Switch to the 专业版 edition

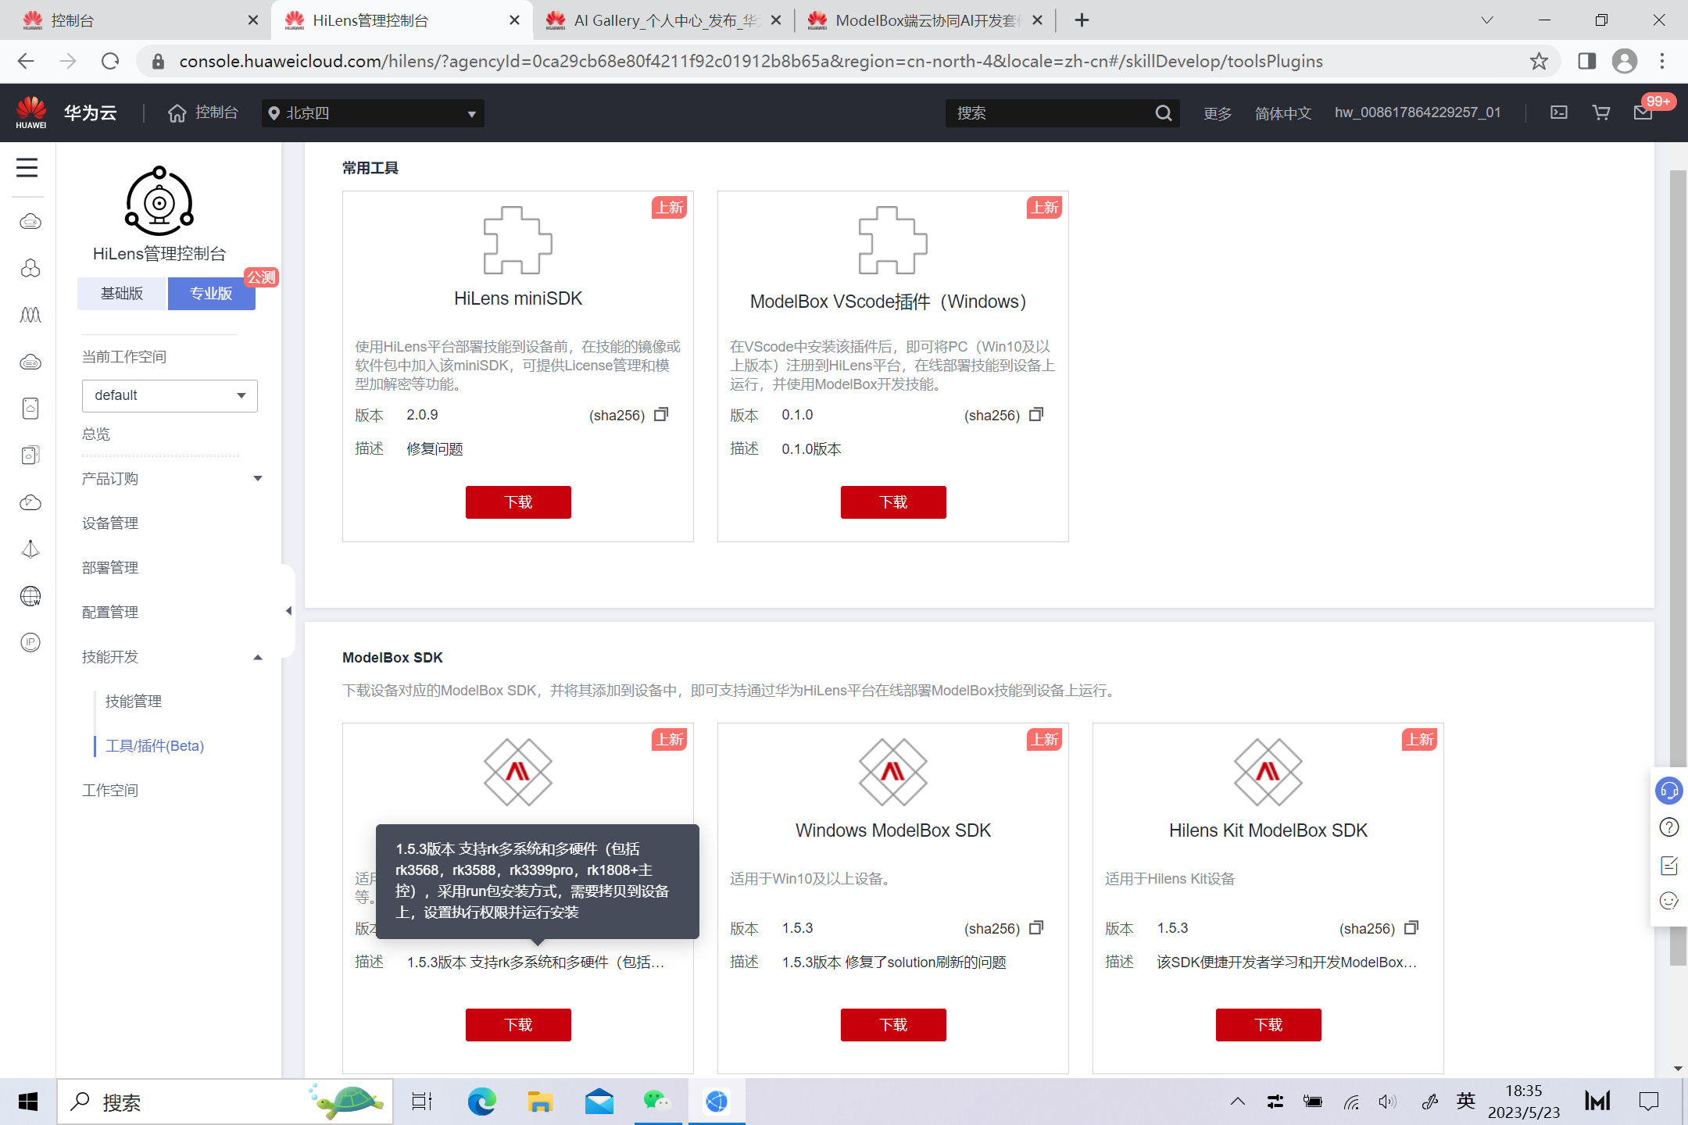coord(211,293)
